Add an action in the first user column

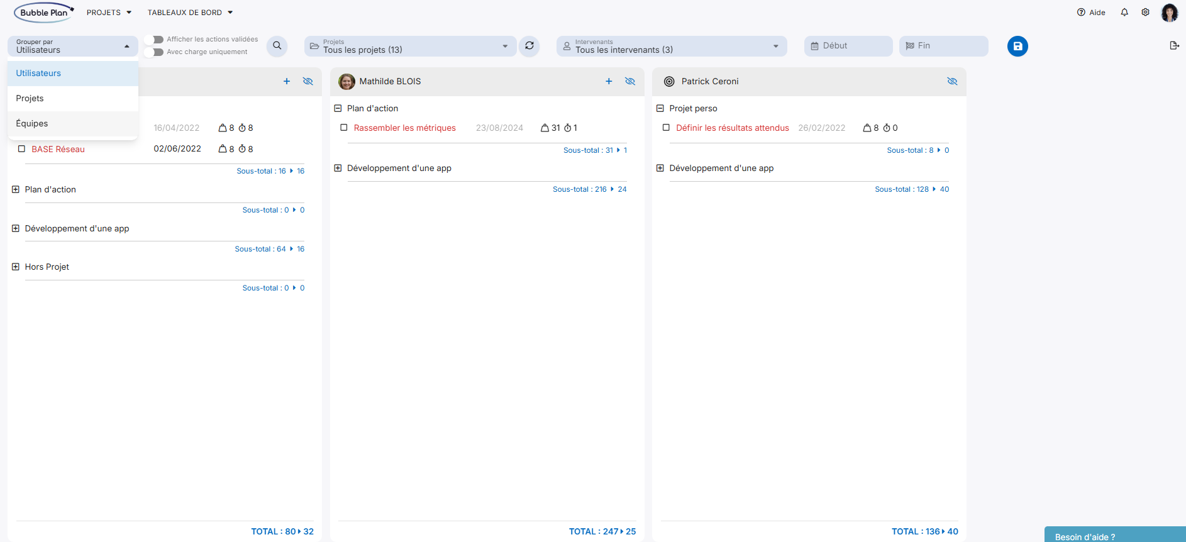tap(287, 81)
